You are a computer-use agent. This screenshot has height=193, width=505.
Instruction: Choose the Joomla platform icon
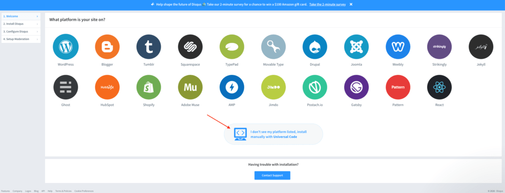coord(357,47)
